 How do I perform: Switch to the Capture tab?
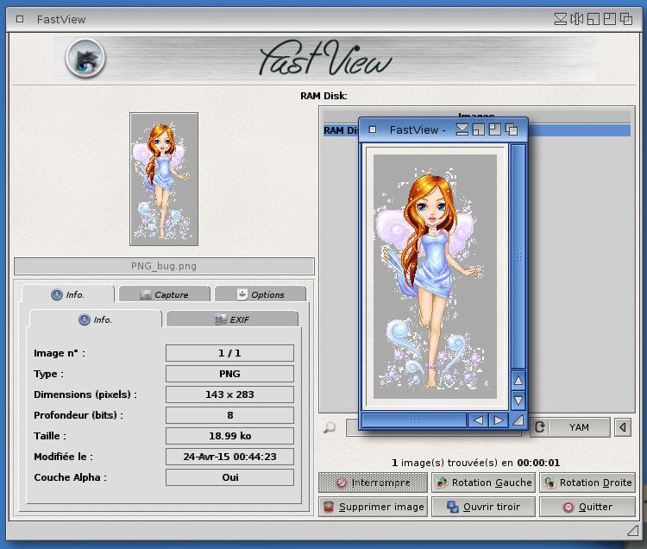pyautogui.click(x=164, y=294)
